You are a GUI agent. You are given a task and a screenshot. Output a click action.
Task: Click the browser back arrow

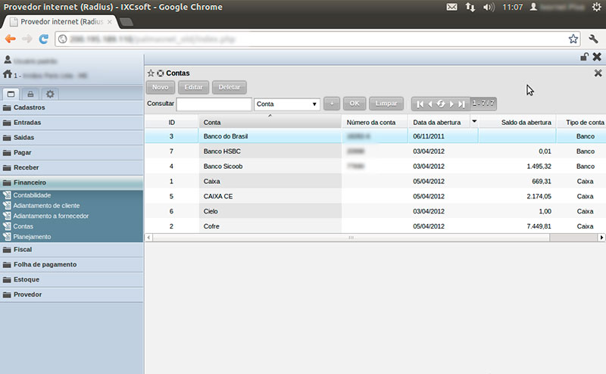(11, 39)
